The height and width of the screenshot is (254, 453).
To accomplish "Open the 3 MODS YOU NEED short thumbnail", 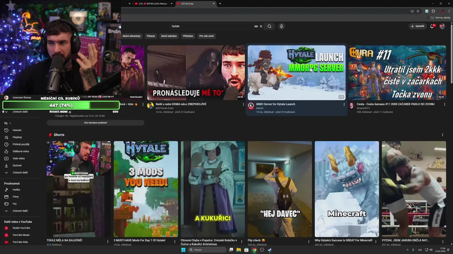I will [x=146, y=189].
